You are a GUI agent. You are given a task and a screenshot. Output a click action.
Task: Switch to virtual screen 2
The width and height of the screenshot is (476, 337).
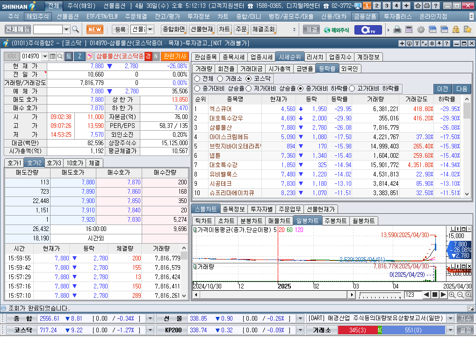click(x=377, y=6)
